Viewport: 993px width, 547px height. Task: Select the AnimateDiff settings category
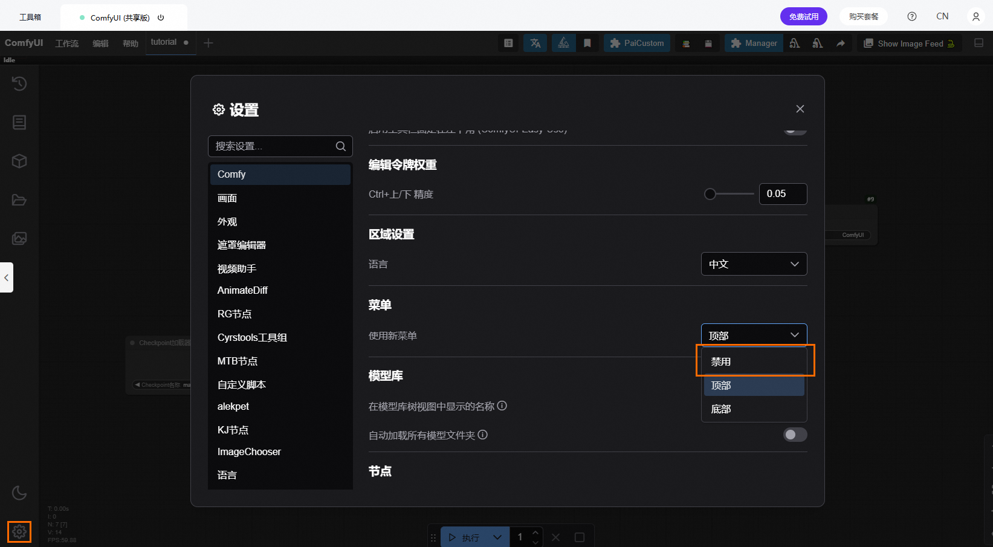(x=280, y=290)
